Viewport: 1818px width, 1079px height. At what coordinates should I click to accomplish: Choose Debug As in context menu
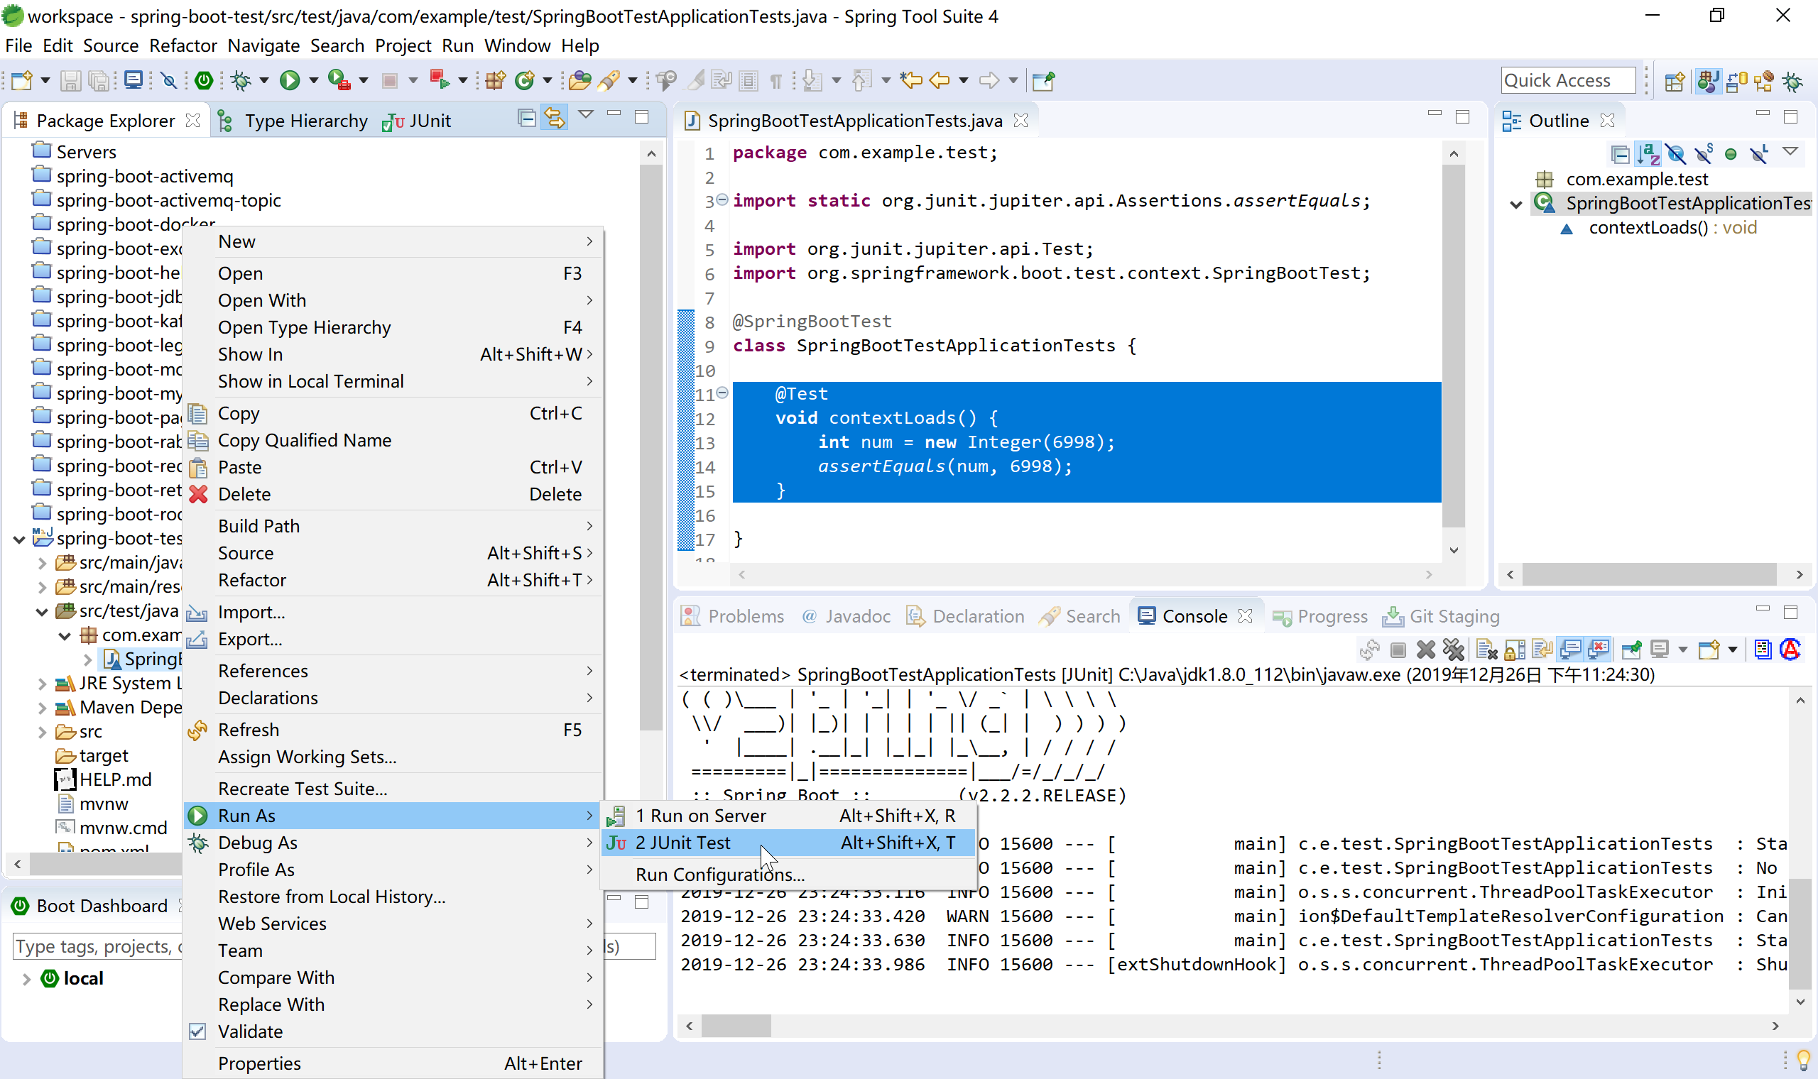(x=393, y=843)
